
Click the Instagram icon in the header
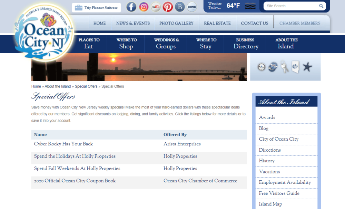click(144, 7)
